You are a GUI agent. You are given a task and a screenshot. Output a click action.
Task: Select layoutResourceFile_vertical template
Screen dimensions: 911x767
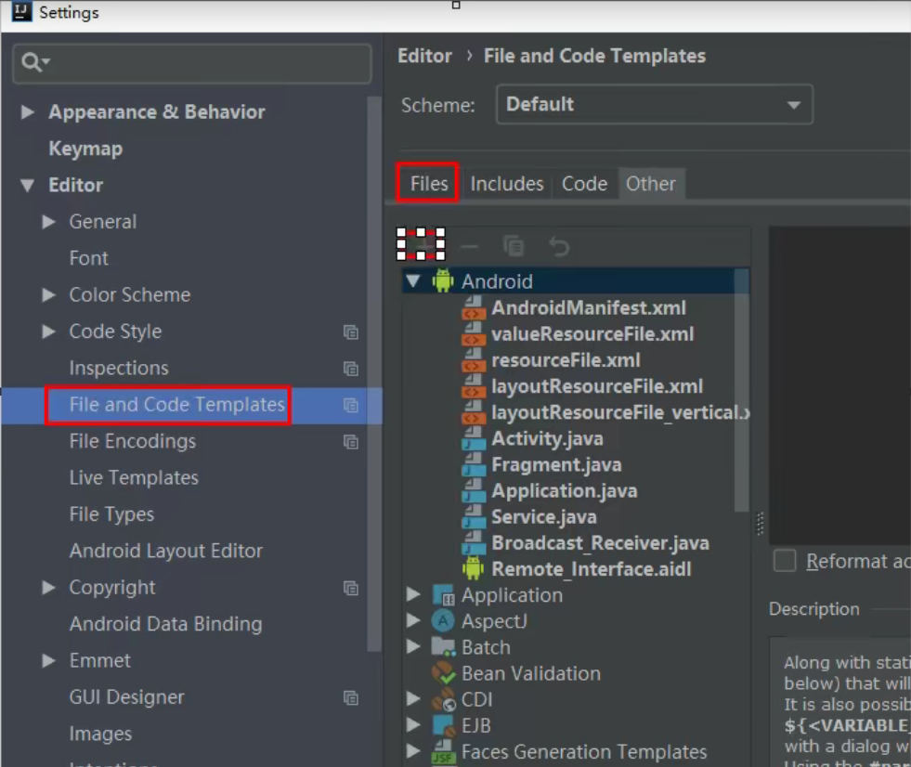pos(620,412)
